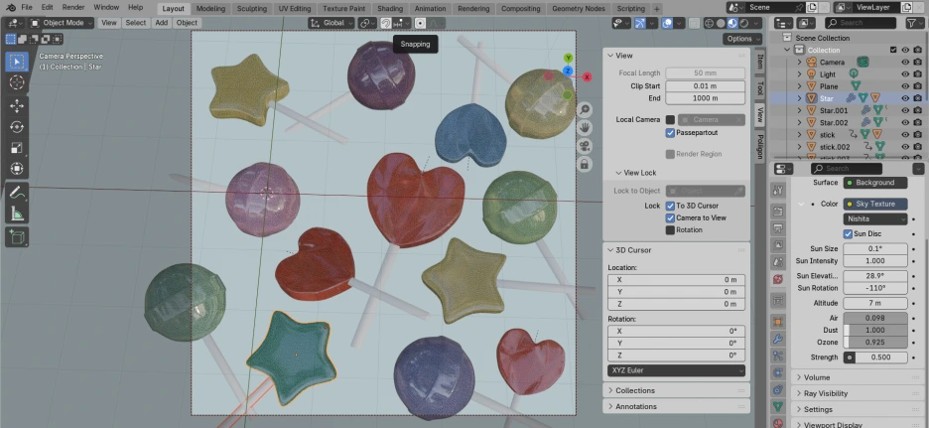Uncheck the Passepartout checkbox
This screenshot has height=428, width=929.
coord(670,132)
